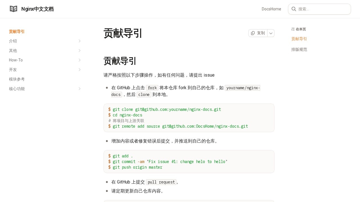Screen dimensions: 360x202
Task: Click the inline code 'pull request'
Action: pyautogui.click(x=161, y=182)
